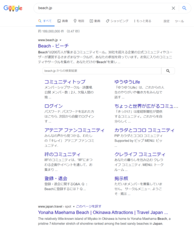Viewport: 194px width, 227px height.
Task: Open the 設定 settings menu
Action: tap(166, 21)
